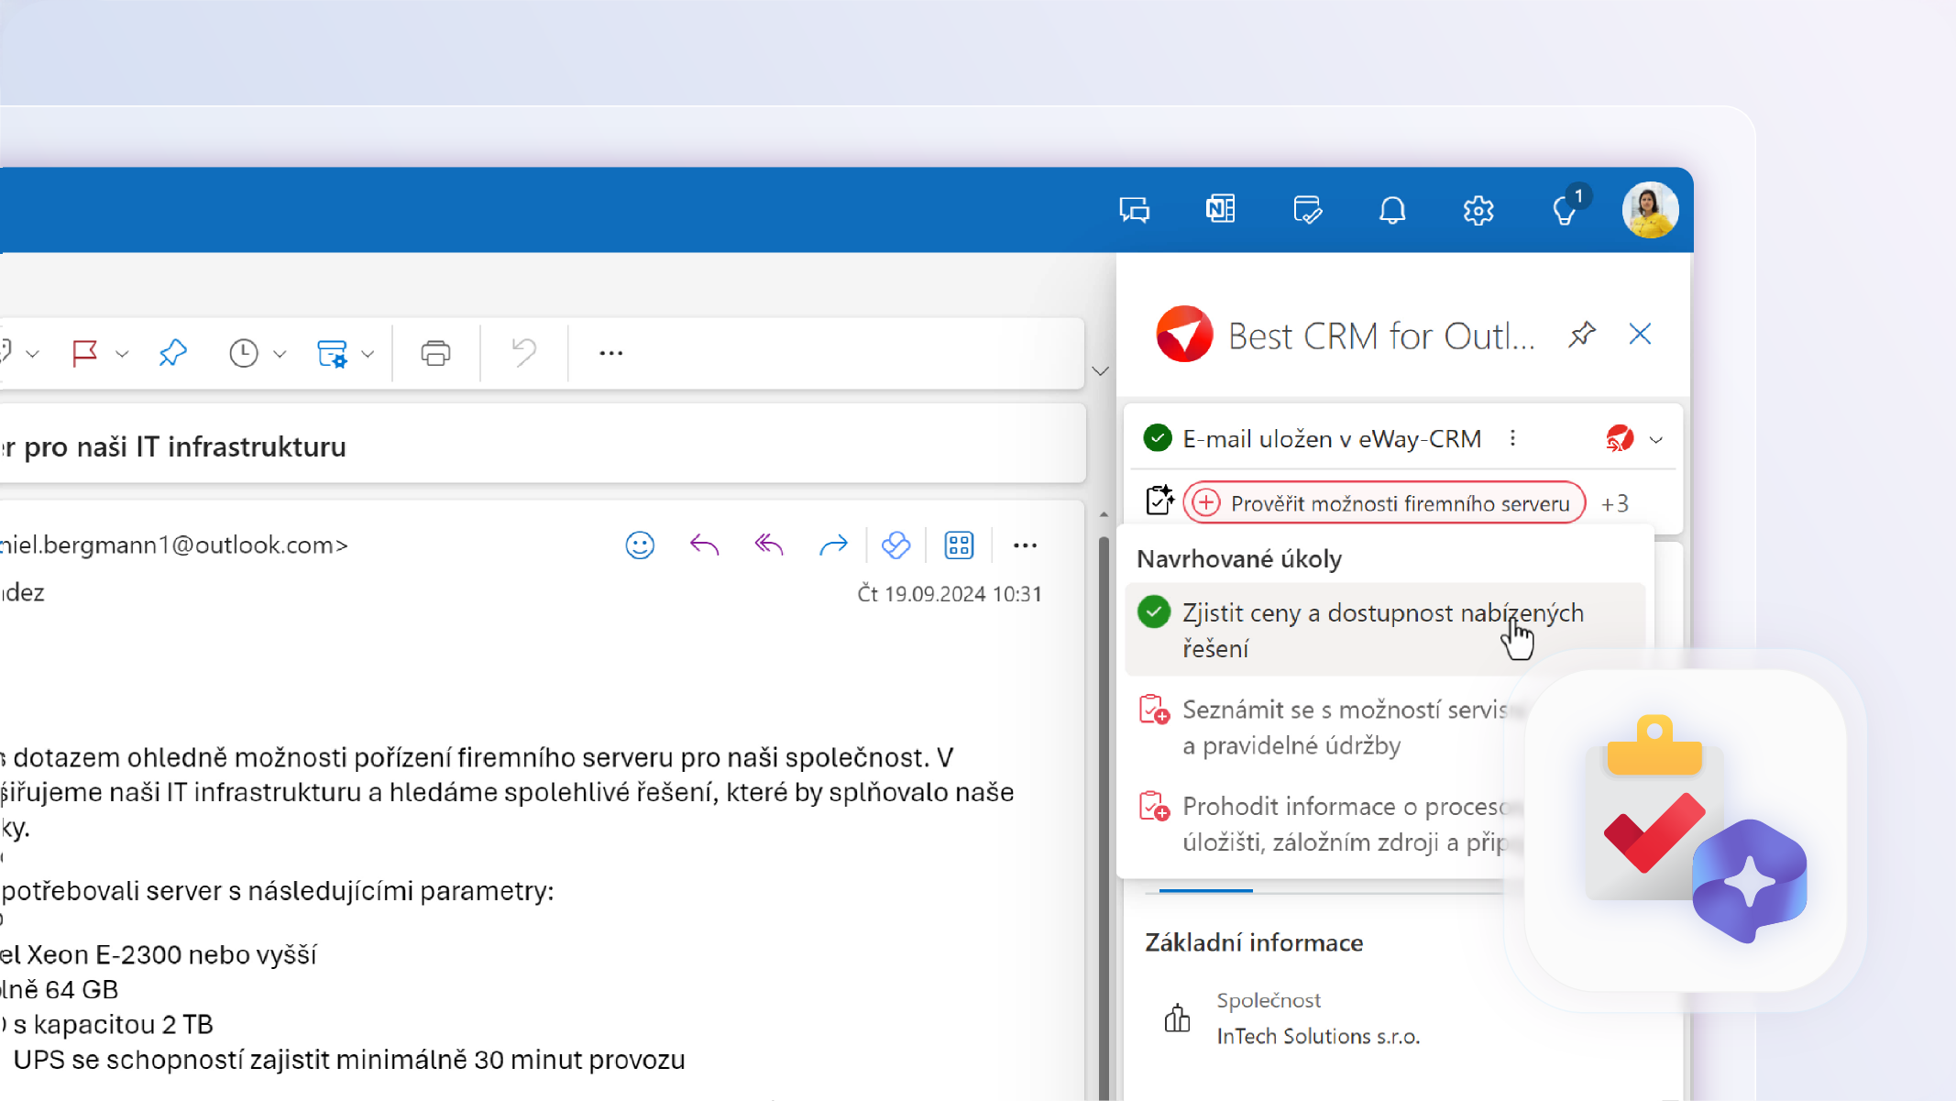Open notifications bell icon
The image size is (1956, 1101).
click(1392, 210)
